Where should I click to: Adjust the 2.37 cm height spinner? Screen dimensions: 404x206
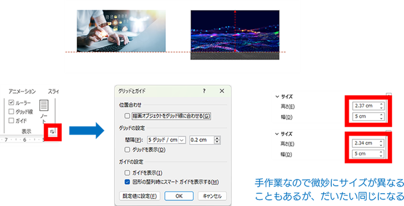[x=381, y=106]
